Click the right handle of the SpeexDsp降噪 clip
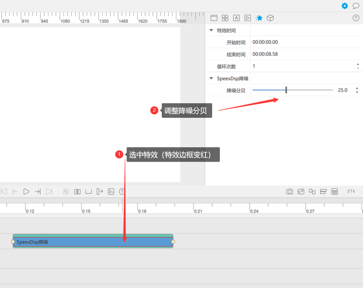Image resolution: width=363 pixels, height=288 pixels. point(173,242)
